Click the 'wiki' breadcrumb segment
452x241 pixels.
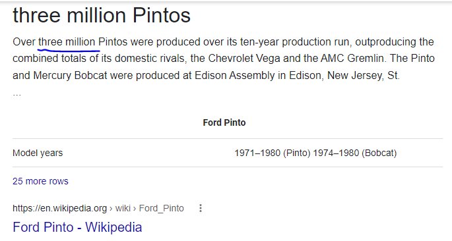click(x=123, y=208)
